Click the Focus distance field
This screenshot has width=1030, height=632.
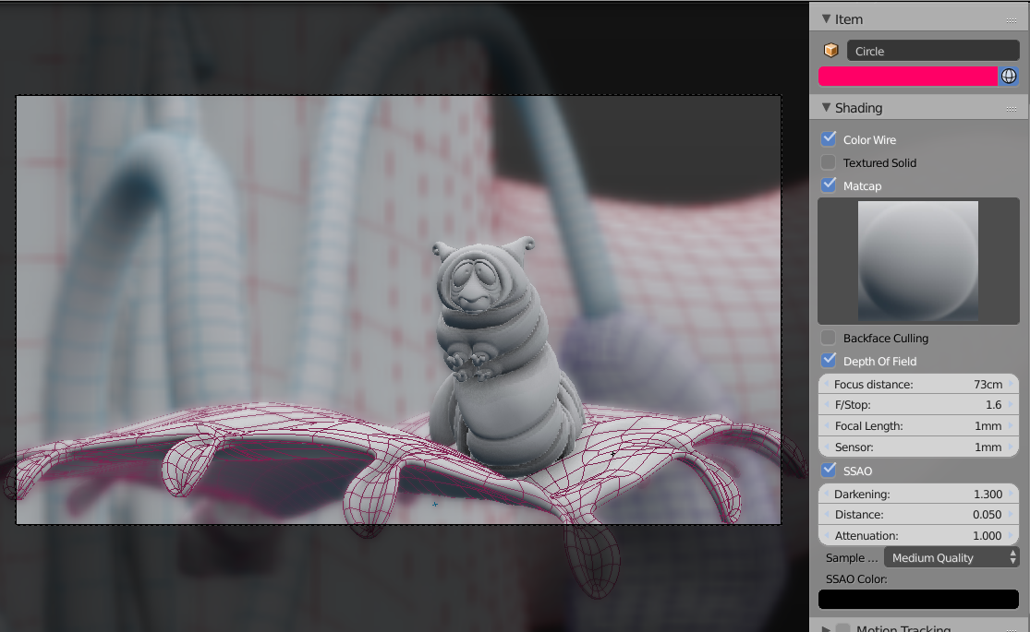pyautogui.click(x=918, y=384)
